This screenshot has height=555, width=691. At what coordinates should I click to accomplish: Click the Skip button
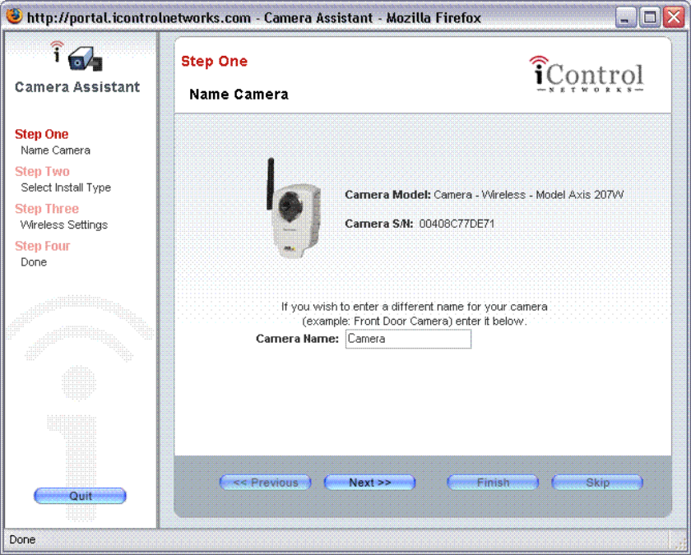point(597,483)
